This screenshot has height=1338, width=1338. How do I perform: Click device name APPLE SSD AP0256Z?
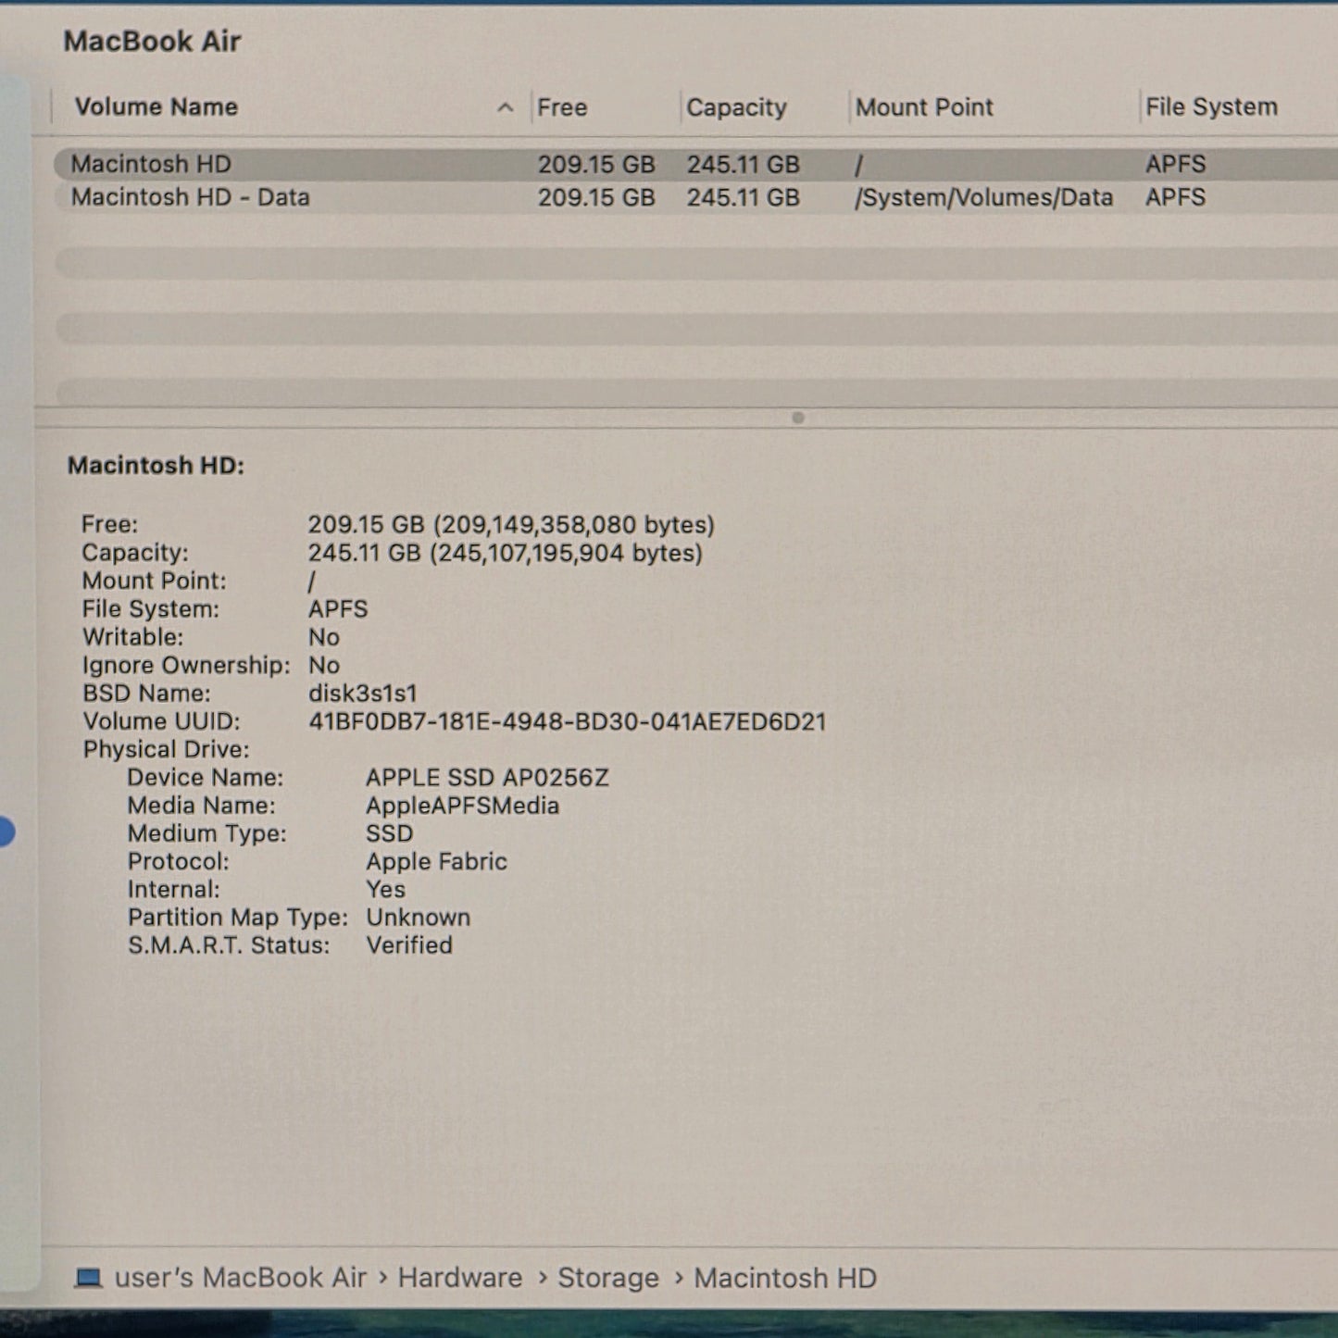[x=487, y=778]
